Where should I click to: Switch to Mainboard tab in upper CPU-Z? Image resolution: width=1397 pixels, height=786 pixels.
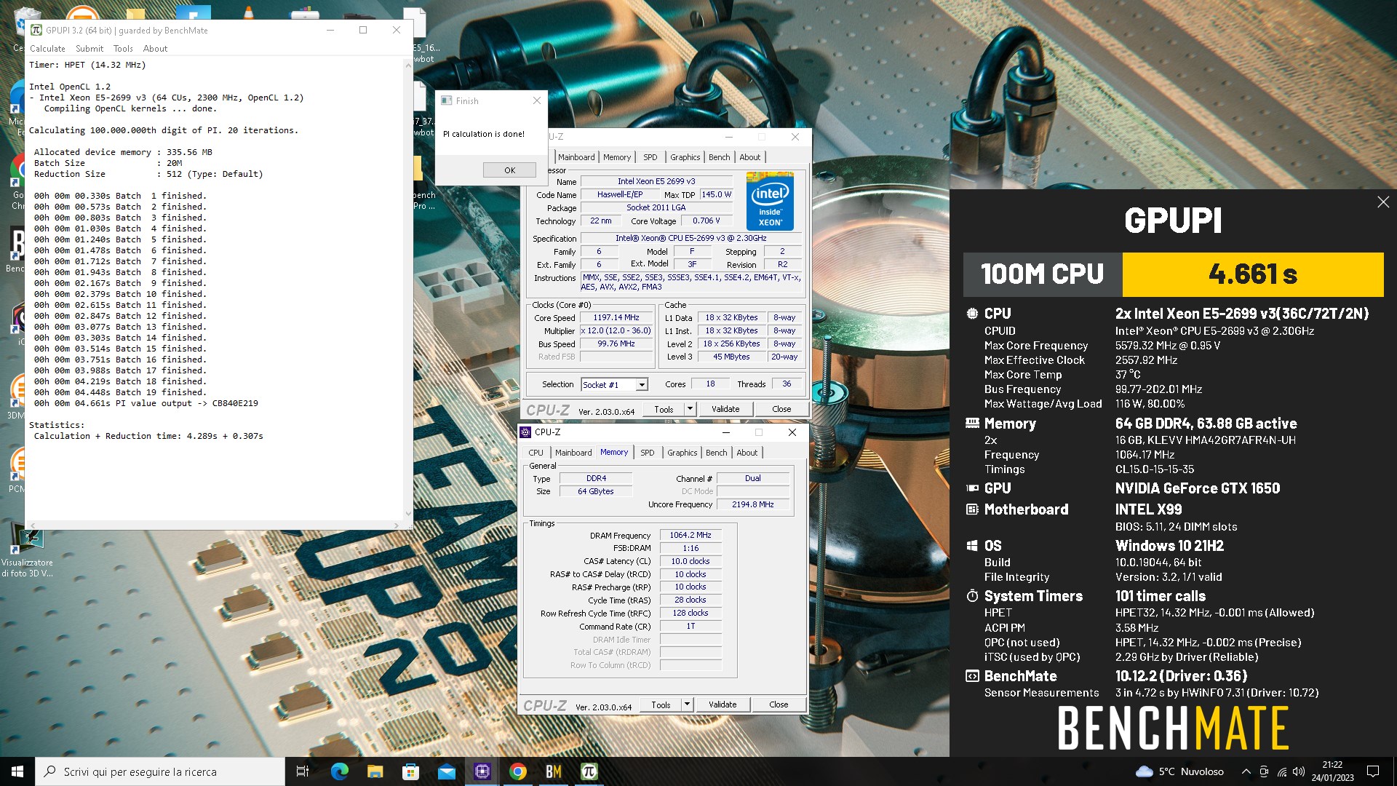click(576, 157)
